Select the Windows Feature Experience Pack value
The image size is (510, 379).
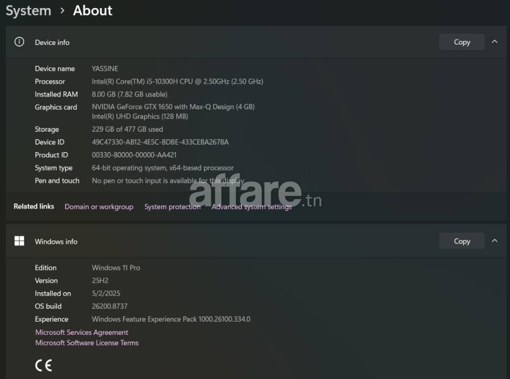coord(171,319)
